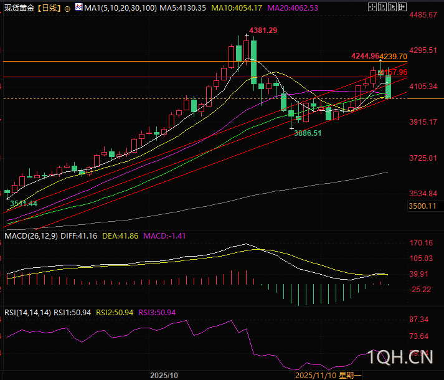
Task: Toggle the crosshair cursor icon
Action: pos(372,7)
